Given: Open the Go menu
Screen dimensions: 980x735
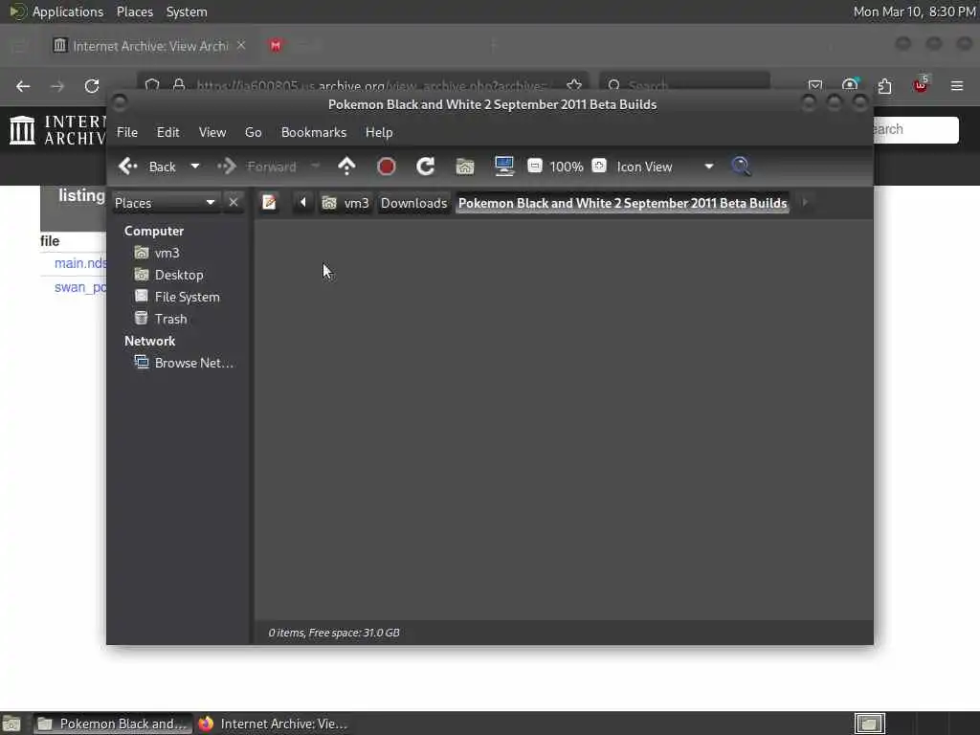Looking at the screenshot, I should coord(253,132).
